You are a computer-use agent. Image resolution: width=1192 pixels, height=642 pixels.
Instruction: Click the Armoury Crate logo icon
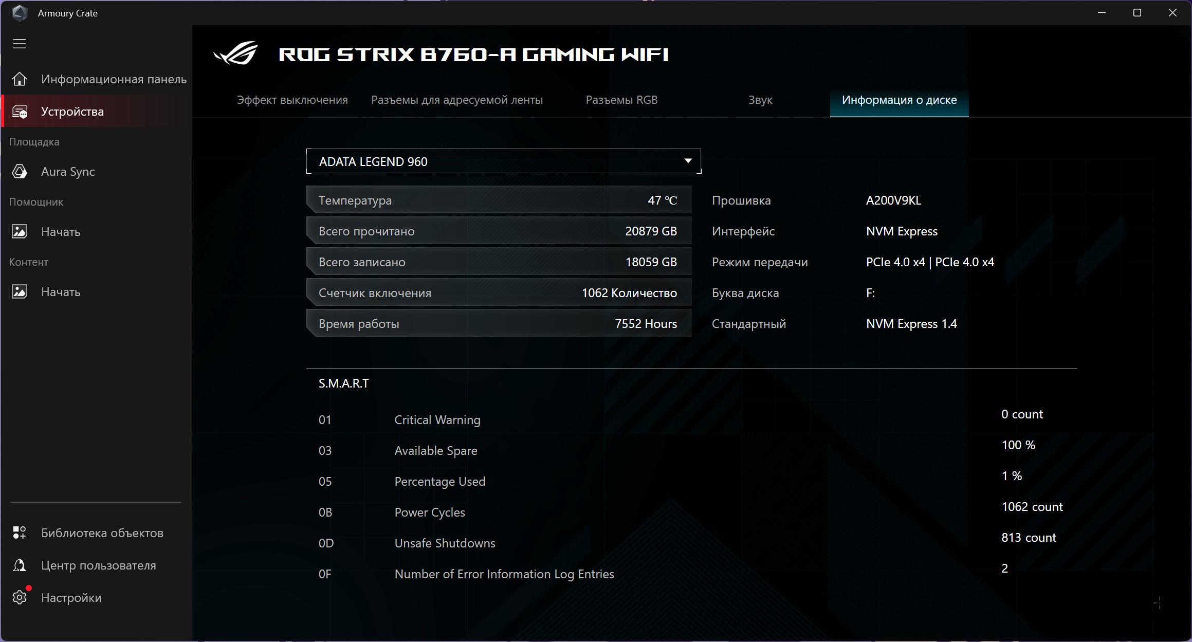tap(20, 13)
